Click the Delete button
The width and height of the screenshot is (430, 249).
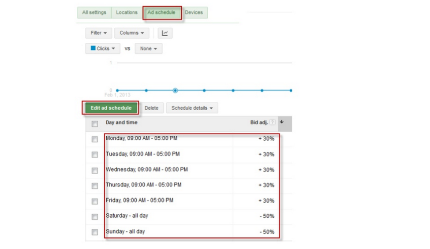[151, 108]
